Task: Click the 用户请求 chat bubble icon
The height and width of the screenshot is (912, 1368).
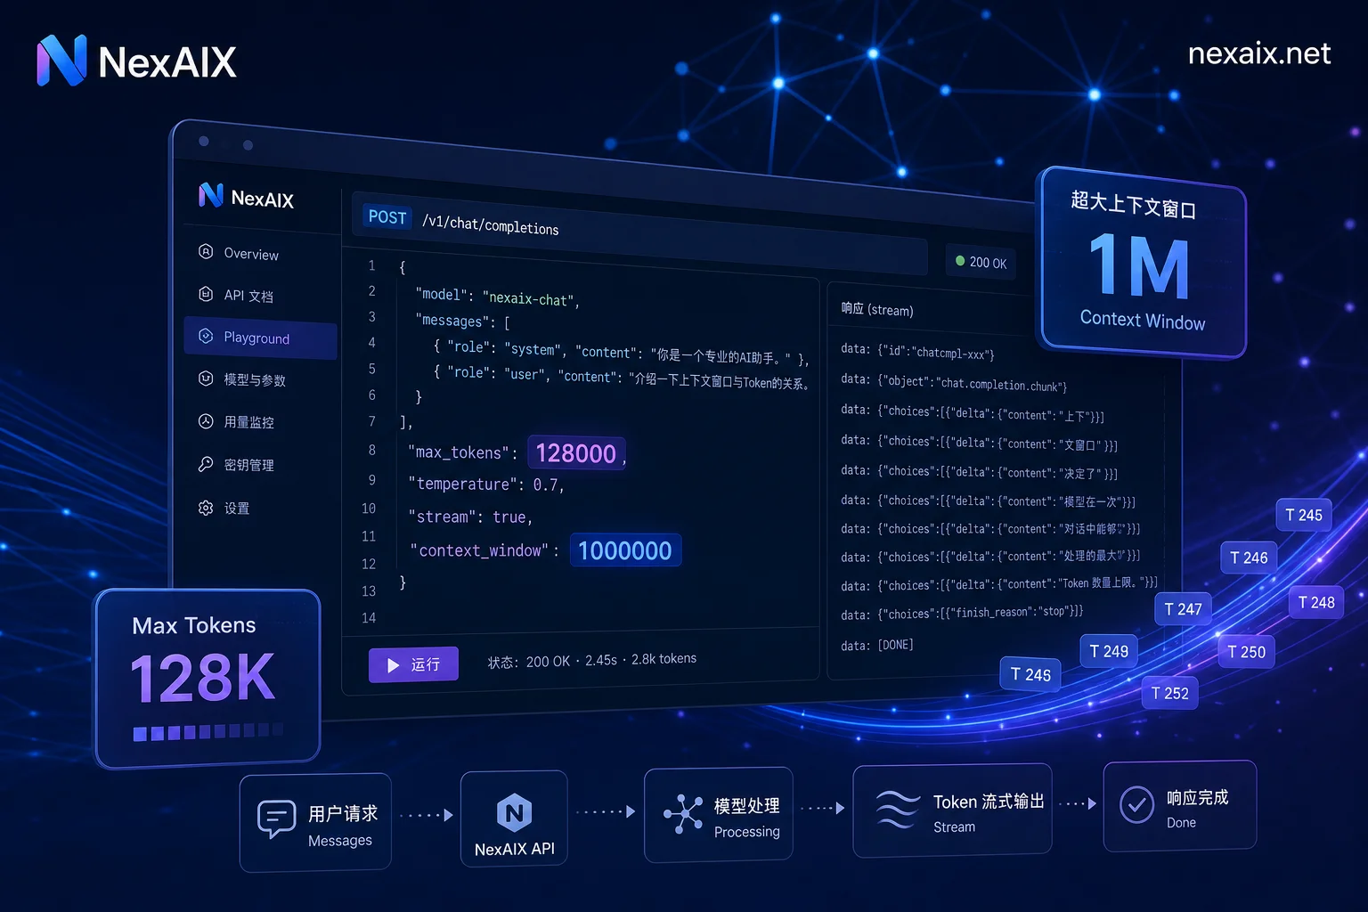Action: pos(276,818)
